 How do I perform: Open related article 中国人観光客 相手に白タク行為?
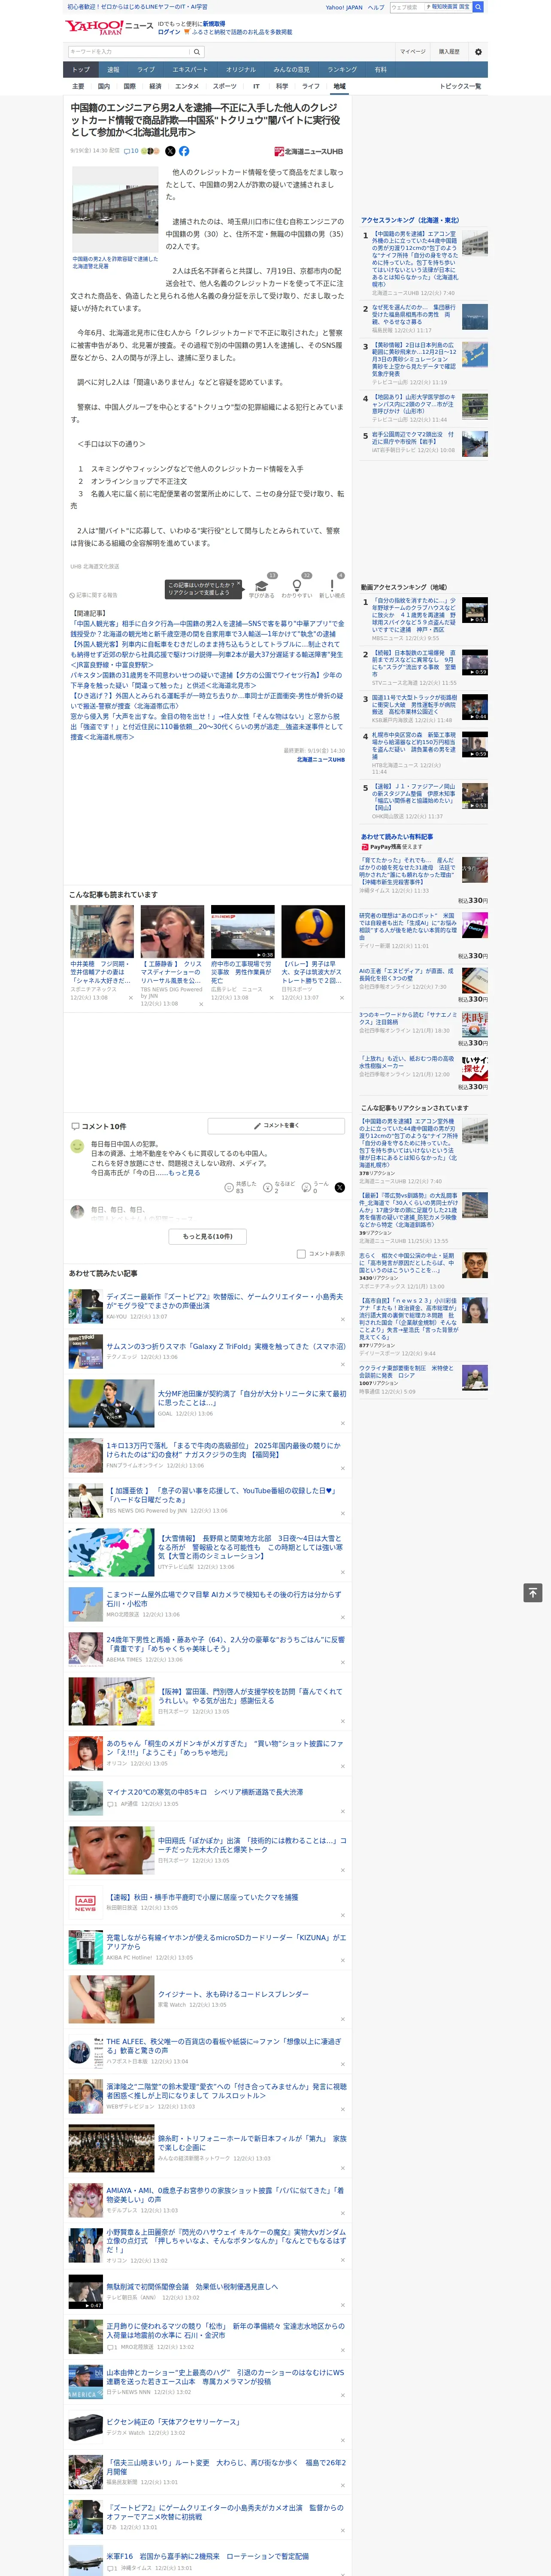point(207,629)
